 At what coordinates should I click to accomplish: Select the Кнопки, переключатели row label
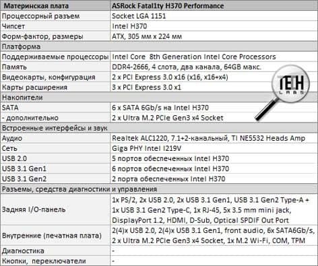44,261
